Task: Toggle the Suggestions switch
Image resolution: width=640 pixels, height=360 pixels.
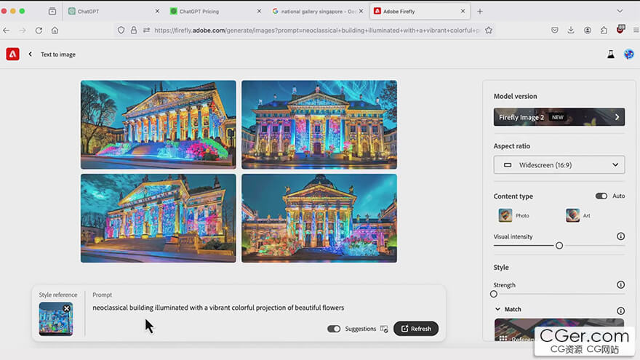Action: 334,329
